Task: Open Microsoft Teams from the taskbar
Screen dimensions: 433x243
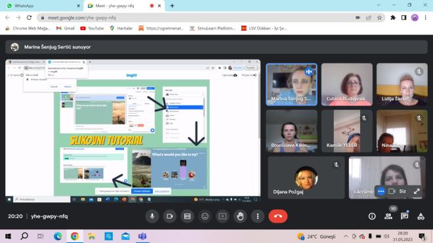Action: [142, 236]
